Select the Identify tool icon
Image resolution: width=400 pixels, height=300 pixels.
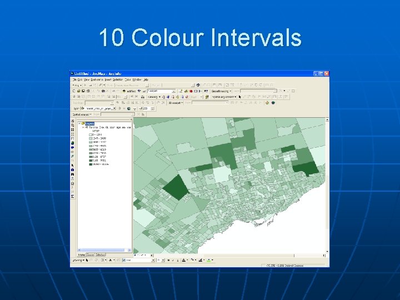73,170
